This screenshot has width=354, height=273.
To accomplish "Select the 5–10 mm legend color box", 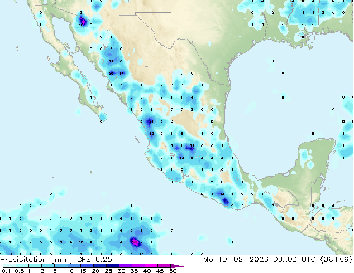I will [61, 266].
